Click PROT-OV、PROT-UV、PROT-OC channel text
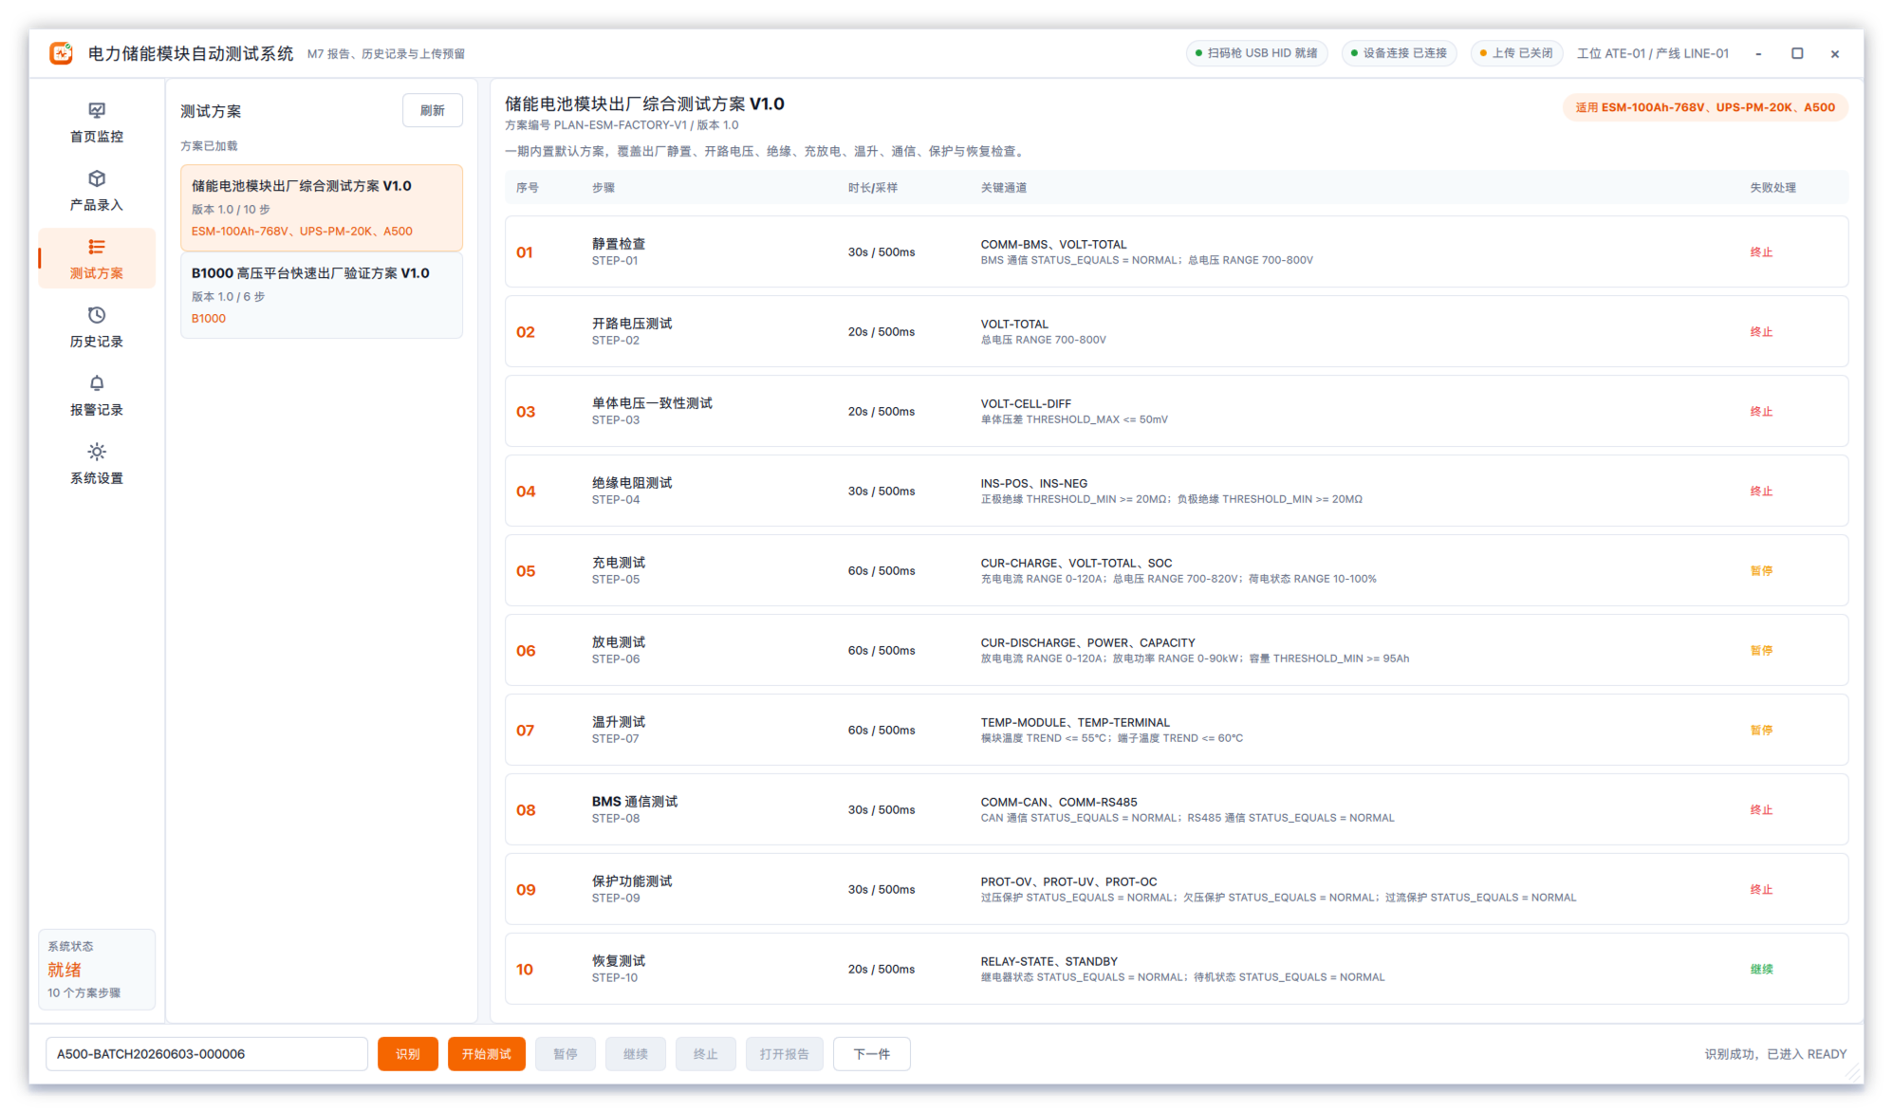 pos(1068,882)
